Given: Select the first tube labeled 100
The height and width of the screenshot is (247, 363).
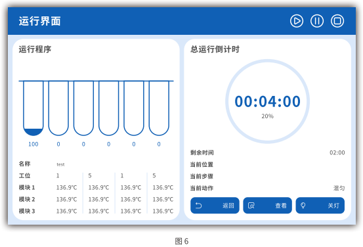Looking at the screenshot, I should pyautogui.click(x=33, y=108).
